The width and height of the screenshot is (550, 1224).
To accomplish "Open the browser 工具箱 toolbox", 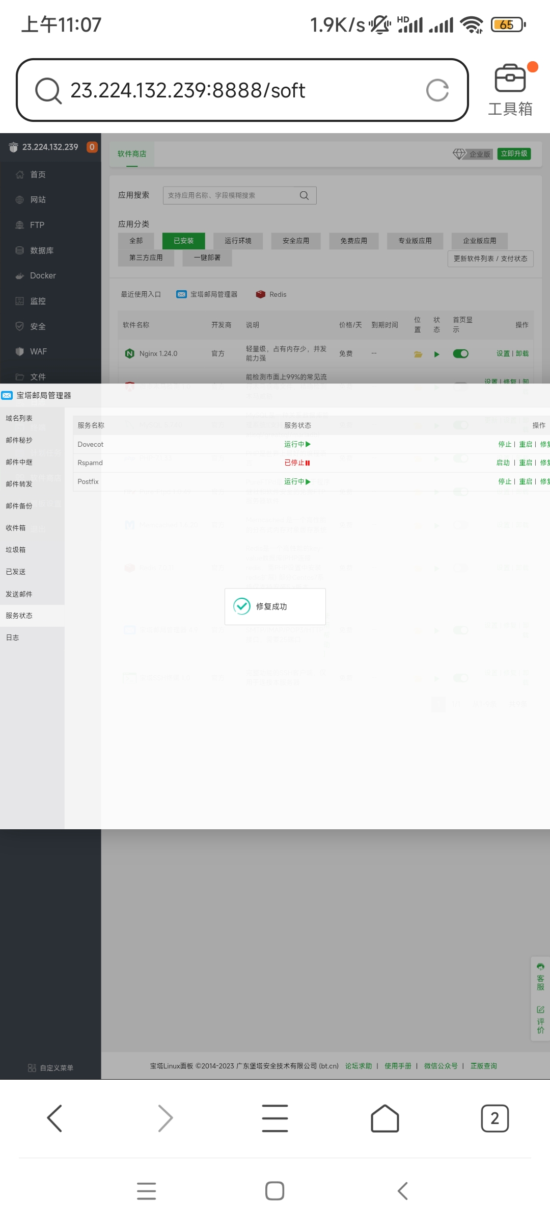I will click(x=510, y=90).
